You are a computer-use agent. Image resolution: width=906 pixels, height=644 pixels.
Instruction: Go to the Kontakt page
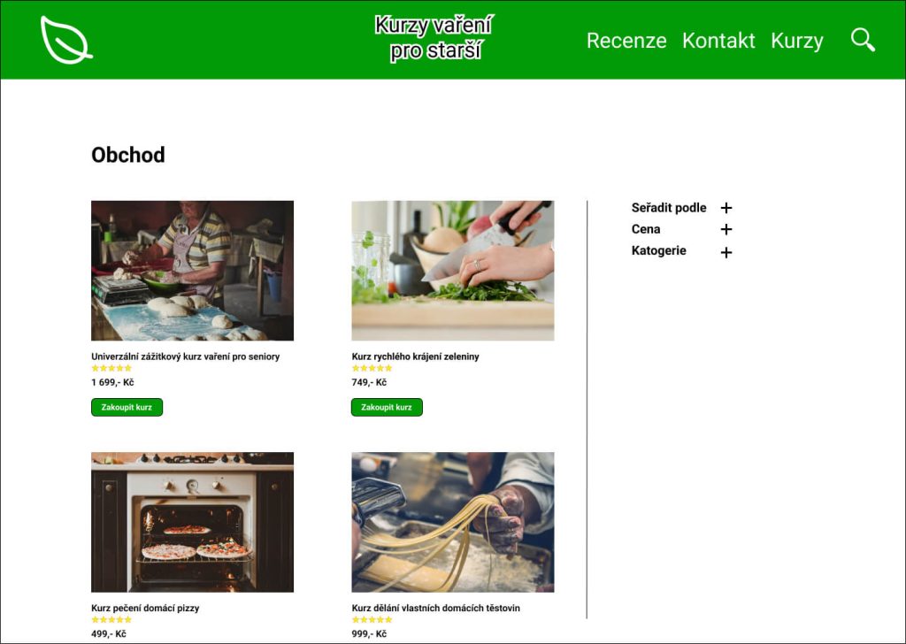pyautogui.click(x=718, y=41)
